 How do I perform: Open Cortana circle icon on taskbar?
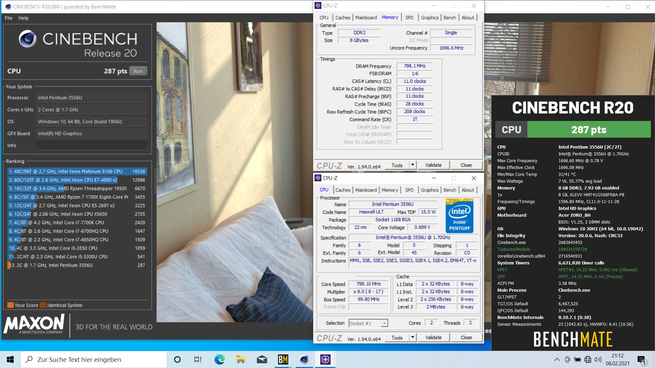[x=177, y=359]
